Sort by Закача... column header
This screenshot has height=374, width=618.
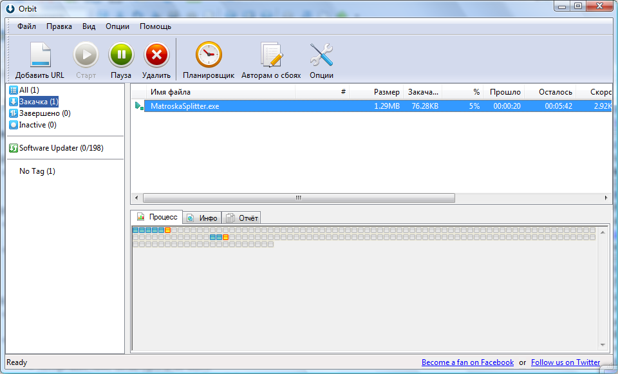point(423,92)
